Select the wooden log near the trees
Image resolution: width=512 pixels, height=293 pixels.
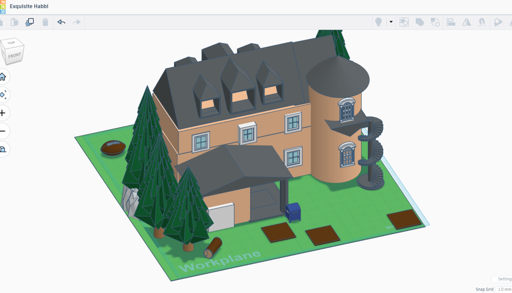pyautogui.click(x=213, y=247)
